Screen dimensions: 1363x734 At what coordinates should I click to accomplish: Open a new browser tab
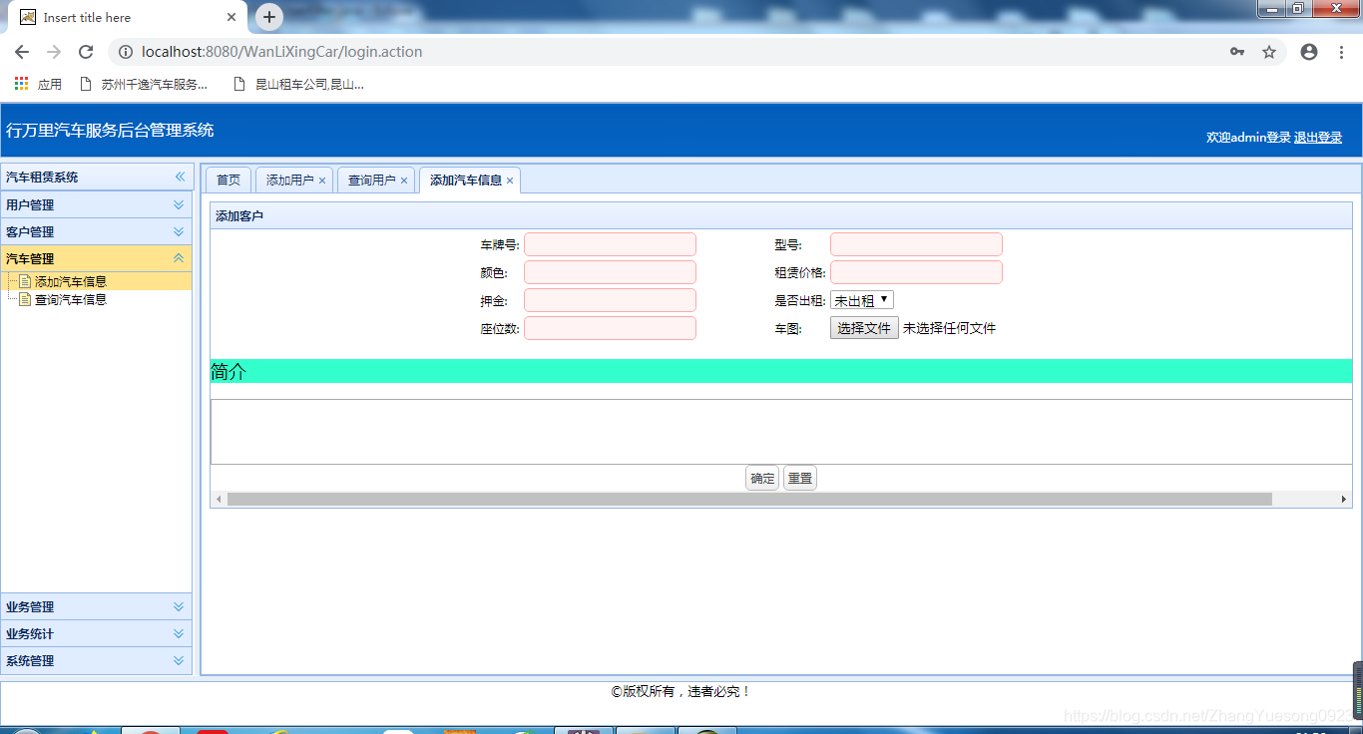tap(269, 17)
